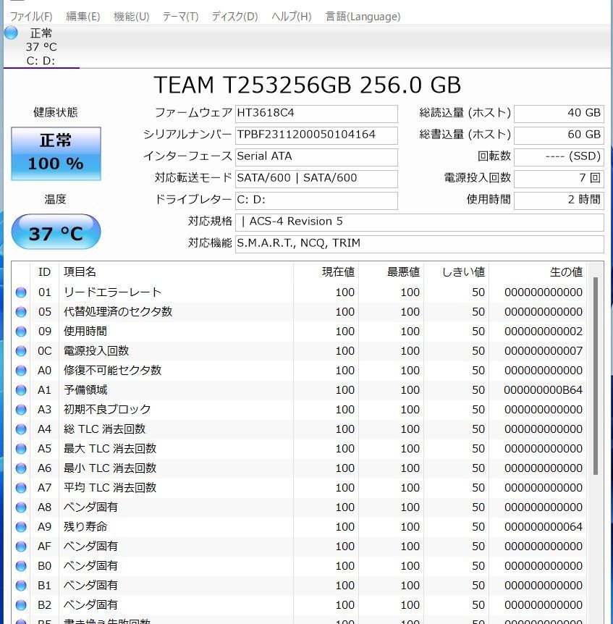Click the S.M.A.R.T., NCQ, TRIM features field
The width and height of the screenshot is (613, 624).
pyautogui.click(x=419, y=243)
